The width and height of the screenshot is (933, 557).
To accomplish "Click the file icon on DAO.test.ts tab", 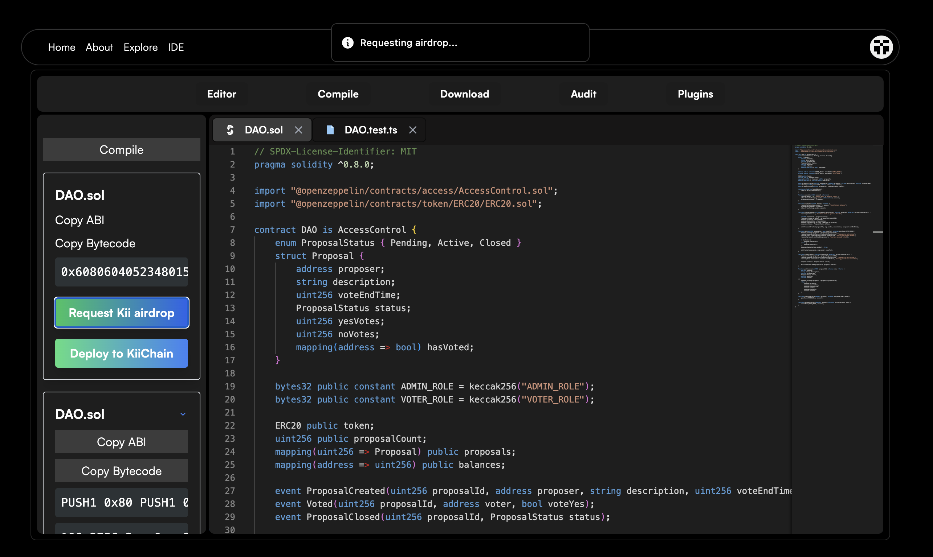I will (x=330, y=130).
